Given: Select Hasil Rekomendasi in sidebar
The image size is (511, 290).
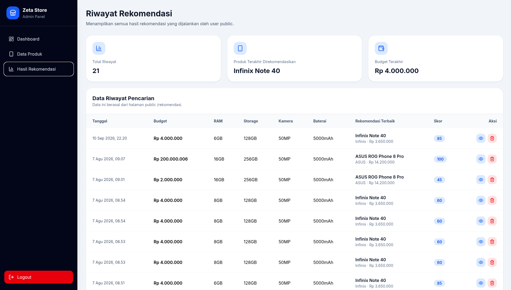Looking at the screenshot, I should (39, 69).
